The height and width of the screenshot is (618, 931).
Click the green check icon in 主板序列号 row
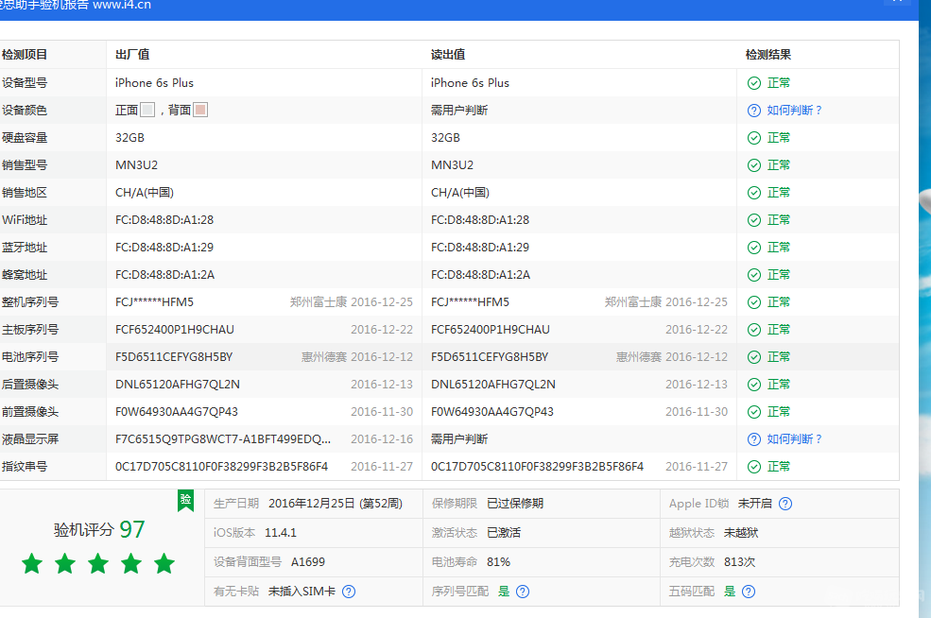pyautogui.click(x=754, y=330)
